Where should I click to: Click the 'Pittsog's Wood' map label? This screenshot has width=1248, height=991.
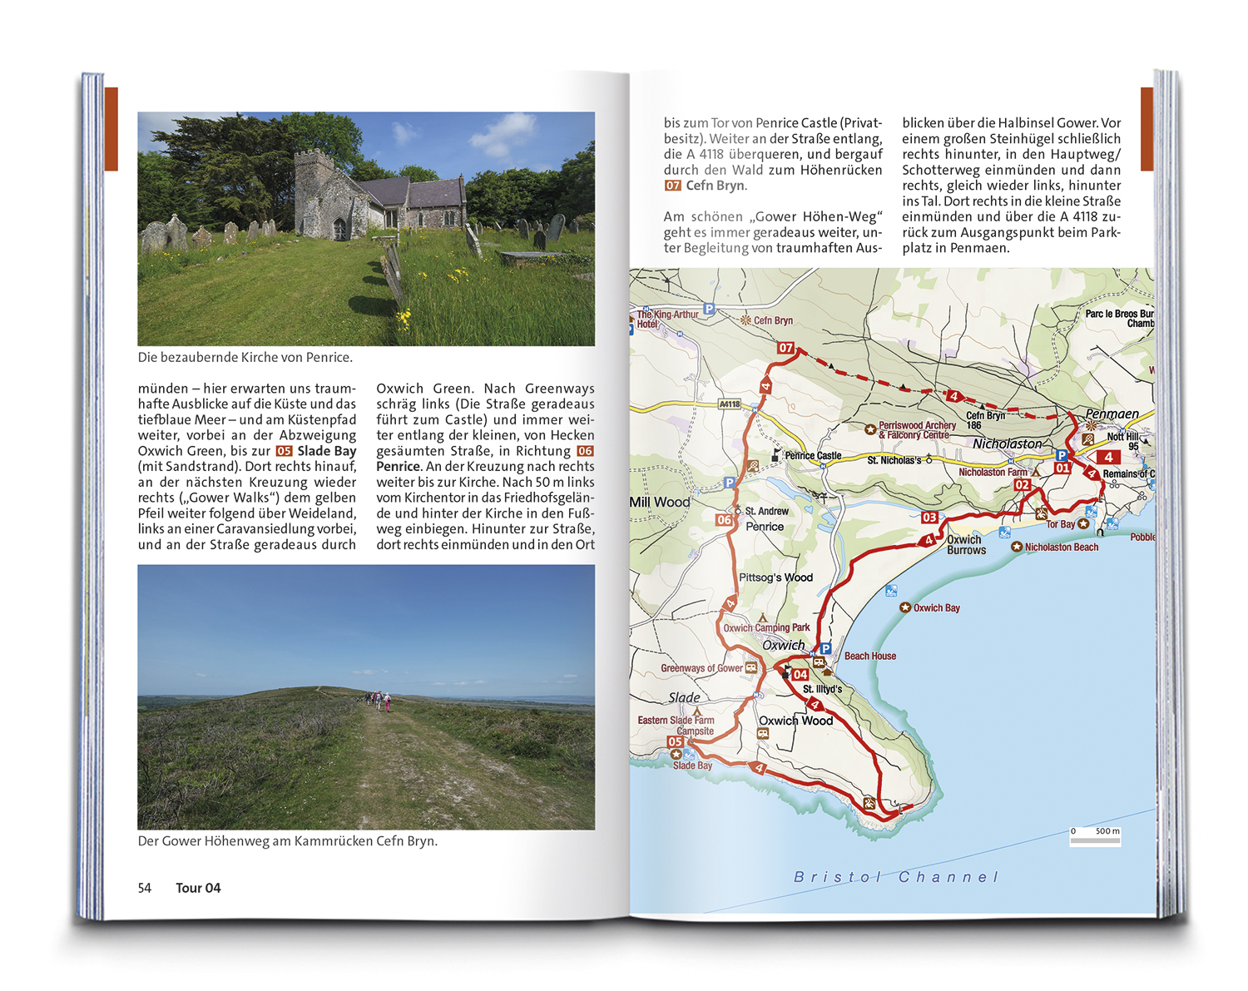point(776,577)
